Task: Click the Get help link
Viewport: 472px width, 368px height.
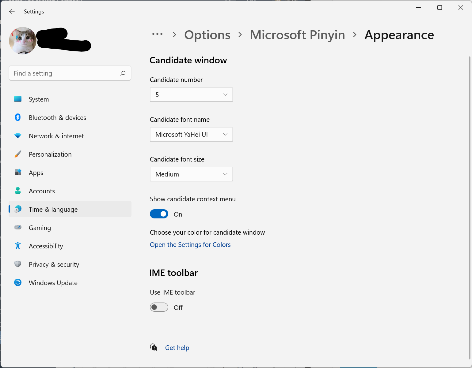Action: (177, 348)
